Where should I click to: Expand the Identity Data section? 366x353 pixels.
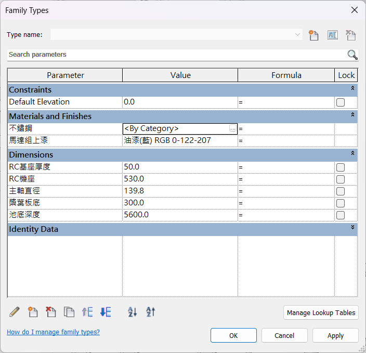click(353, 228)
